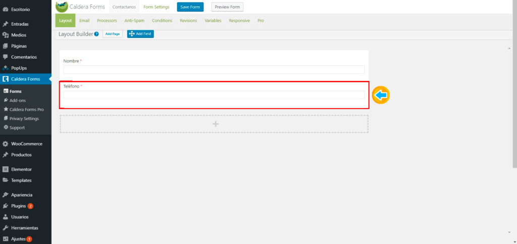The image size is (517, 244).
Task: Click the Add Page button
Action: (113, 34)
